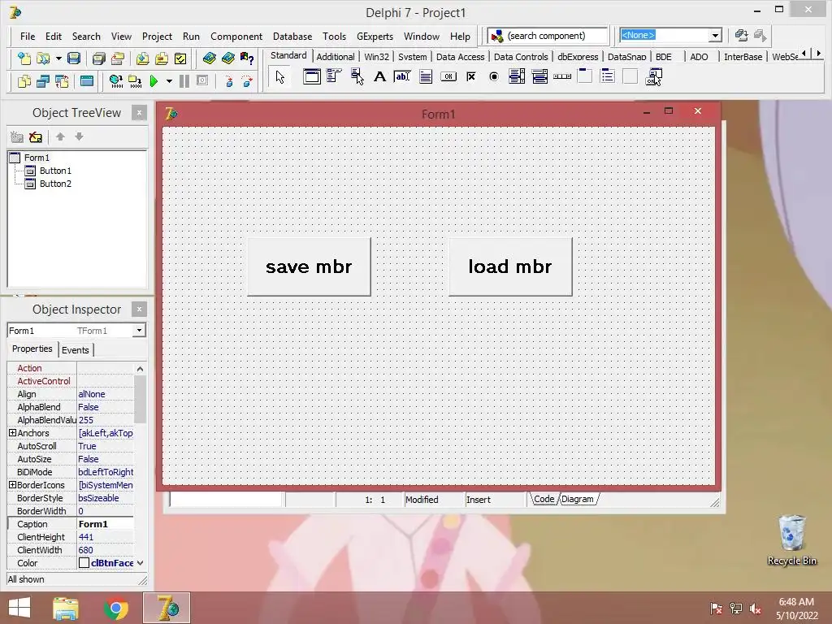Click the New Items toolbar icon
Viewport: 832px width, 624px height.
point(24,58)
